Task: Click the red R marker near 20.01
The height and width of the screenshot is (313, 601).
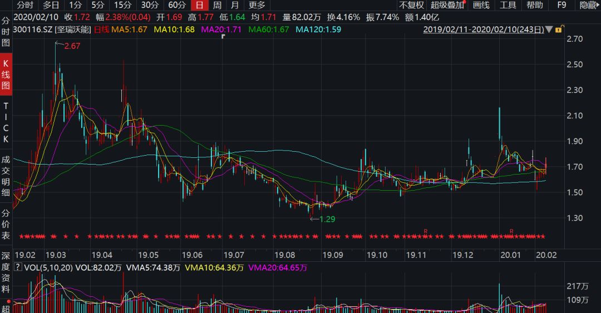Action: [511, 231]
